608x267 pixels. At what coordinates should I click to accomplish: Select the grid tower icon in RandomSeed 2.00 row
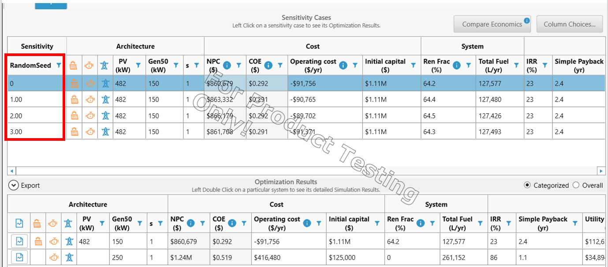click(x=105, y=115)
